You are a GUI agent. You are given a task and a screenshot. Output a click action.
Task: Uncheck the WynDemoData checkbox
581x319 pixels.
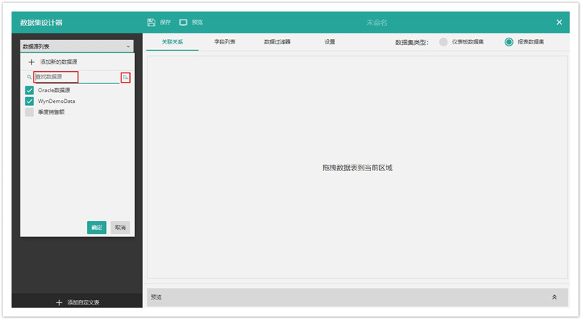pyautogui.click(x=30, y=101)
